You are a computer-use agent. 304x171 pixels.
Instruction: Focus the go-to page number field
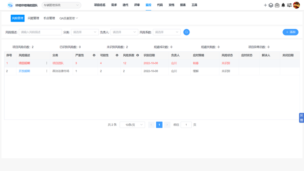(186, 125)
